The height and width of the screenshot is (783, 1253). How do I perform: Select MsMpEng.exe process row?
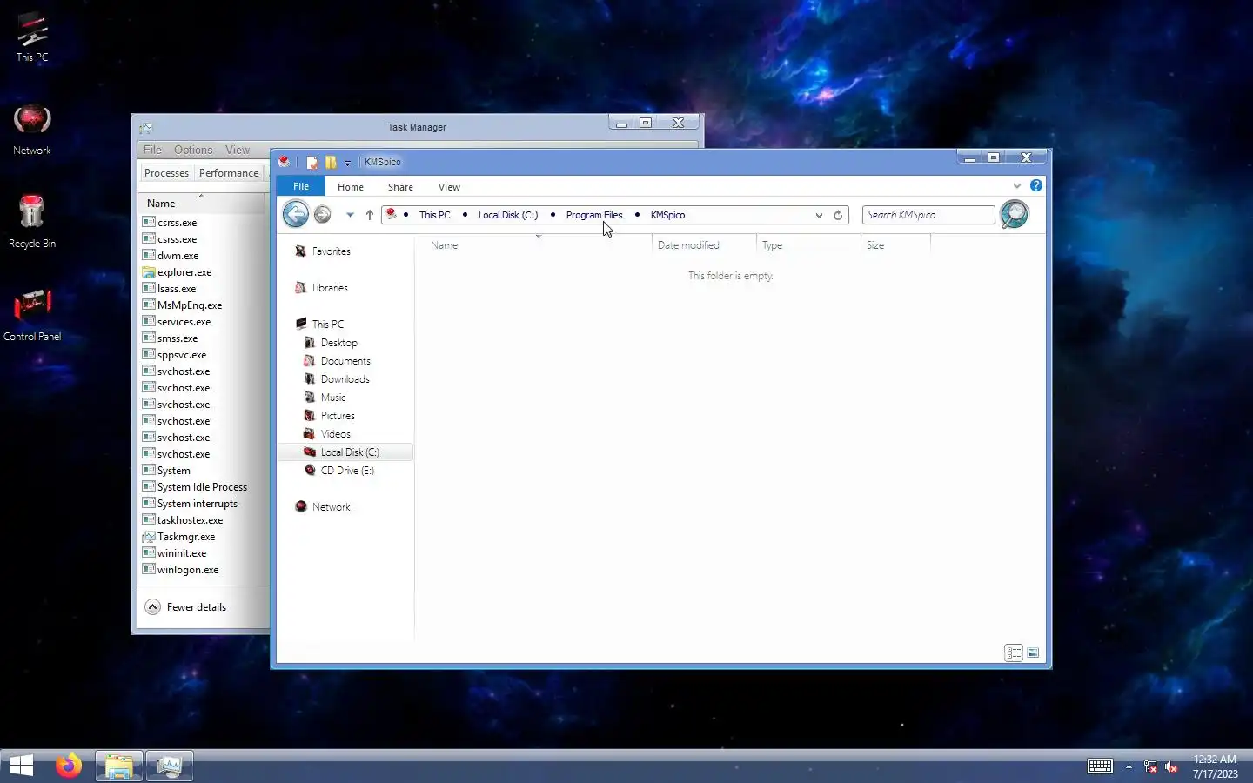point(190,305)
